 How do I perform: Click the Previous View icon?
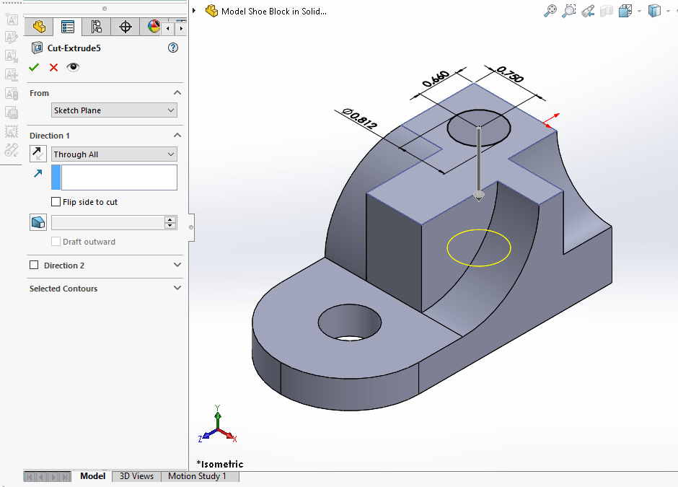588,11
